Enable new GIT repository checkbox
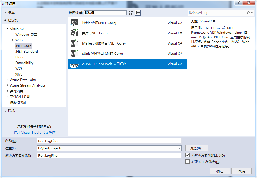Screen dimensions: 257x178 coord(188,162)
